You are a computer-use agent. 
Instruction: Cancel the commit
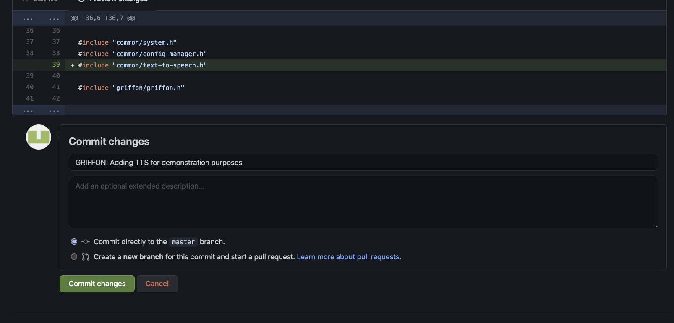tap(157, 284)
